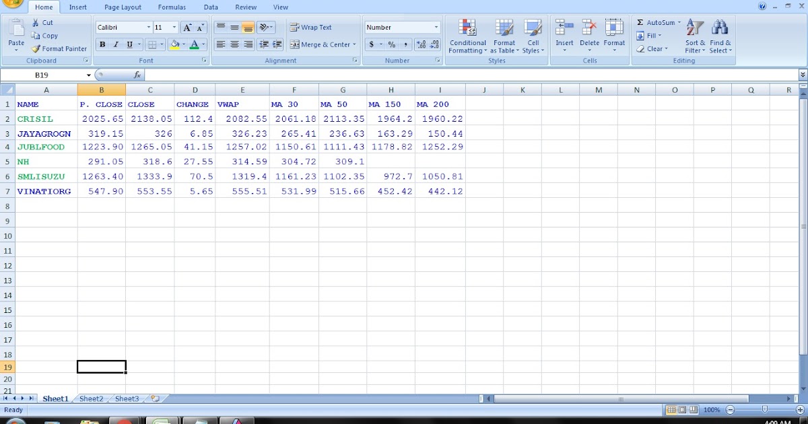Click the zoom slider handle
Viewport: 808px width, 424px height.
[x=764, y=409]
